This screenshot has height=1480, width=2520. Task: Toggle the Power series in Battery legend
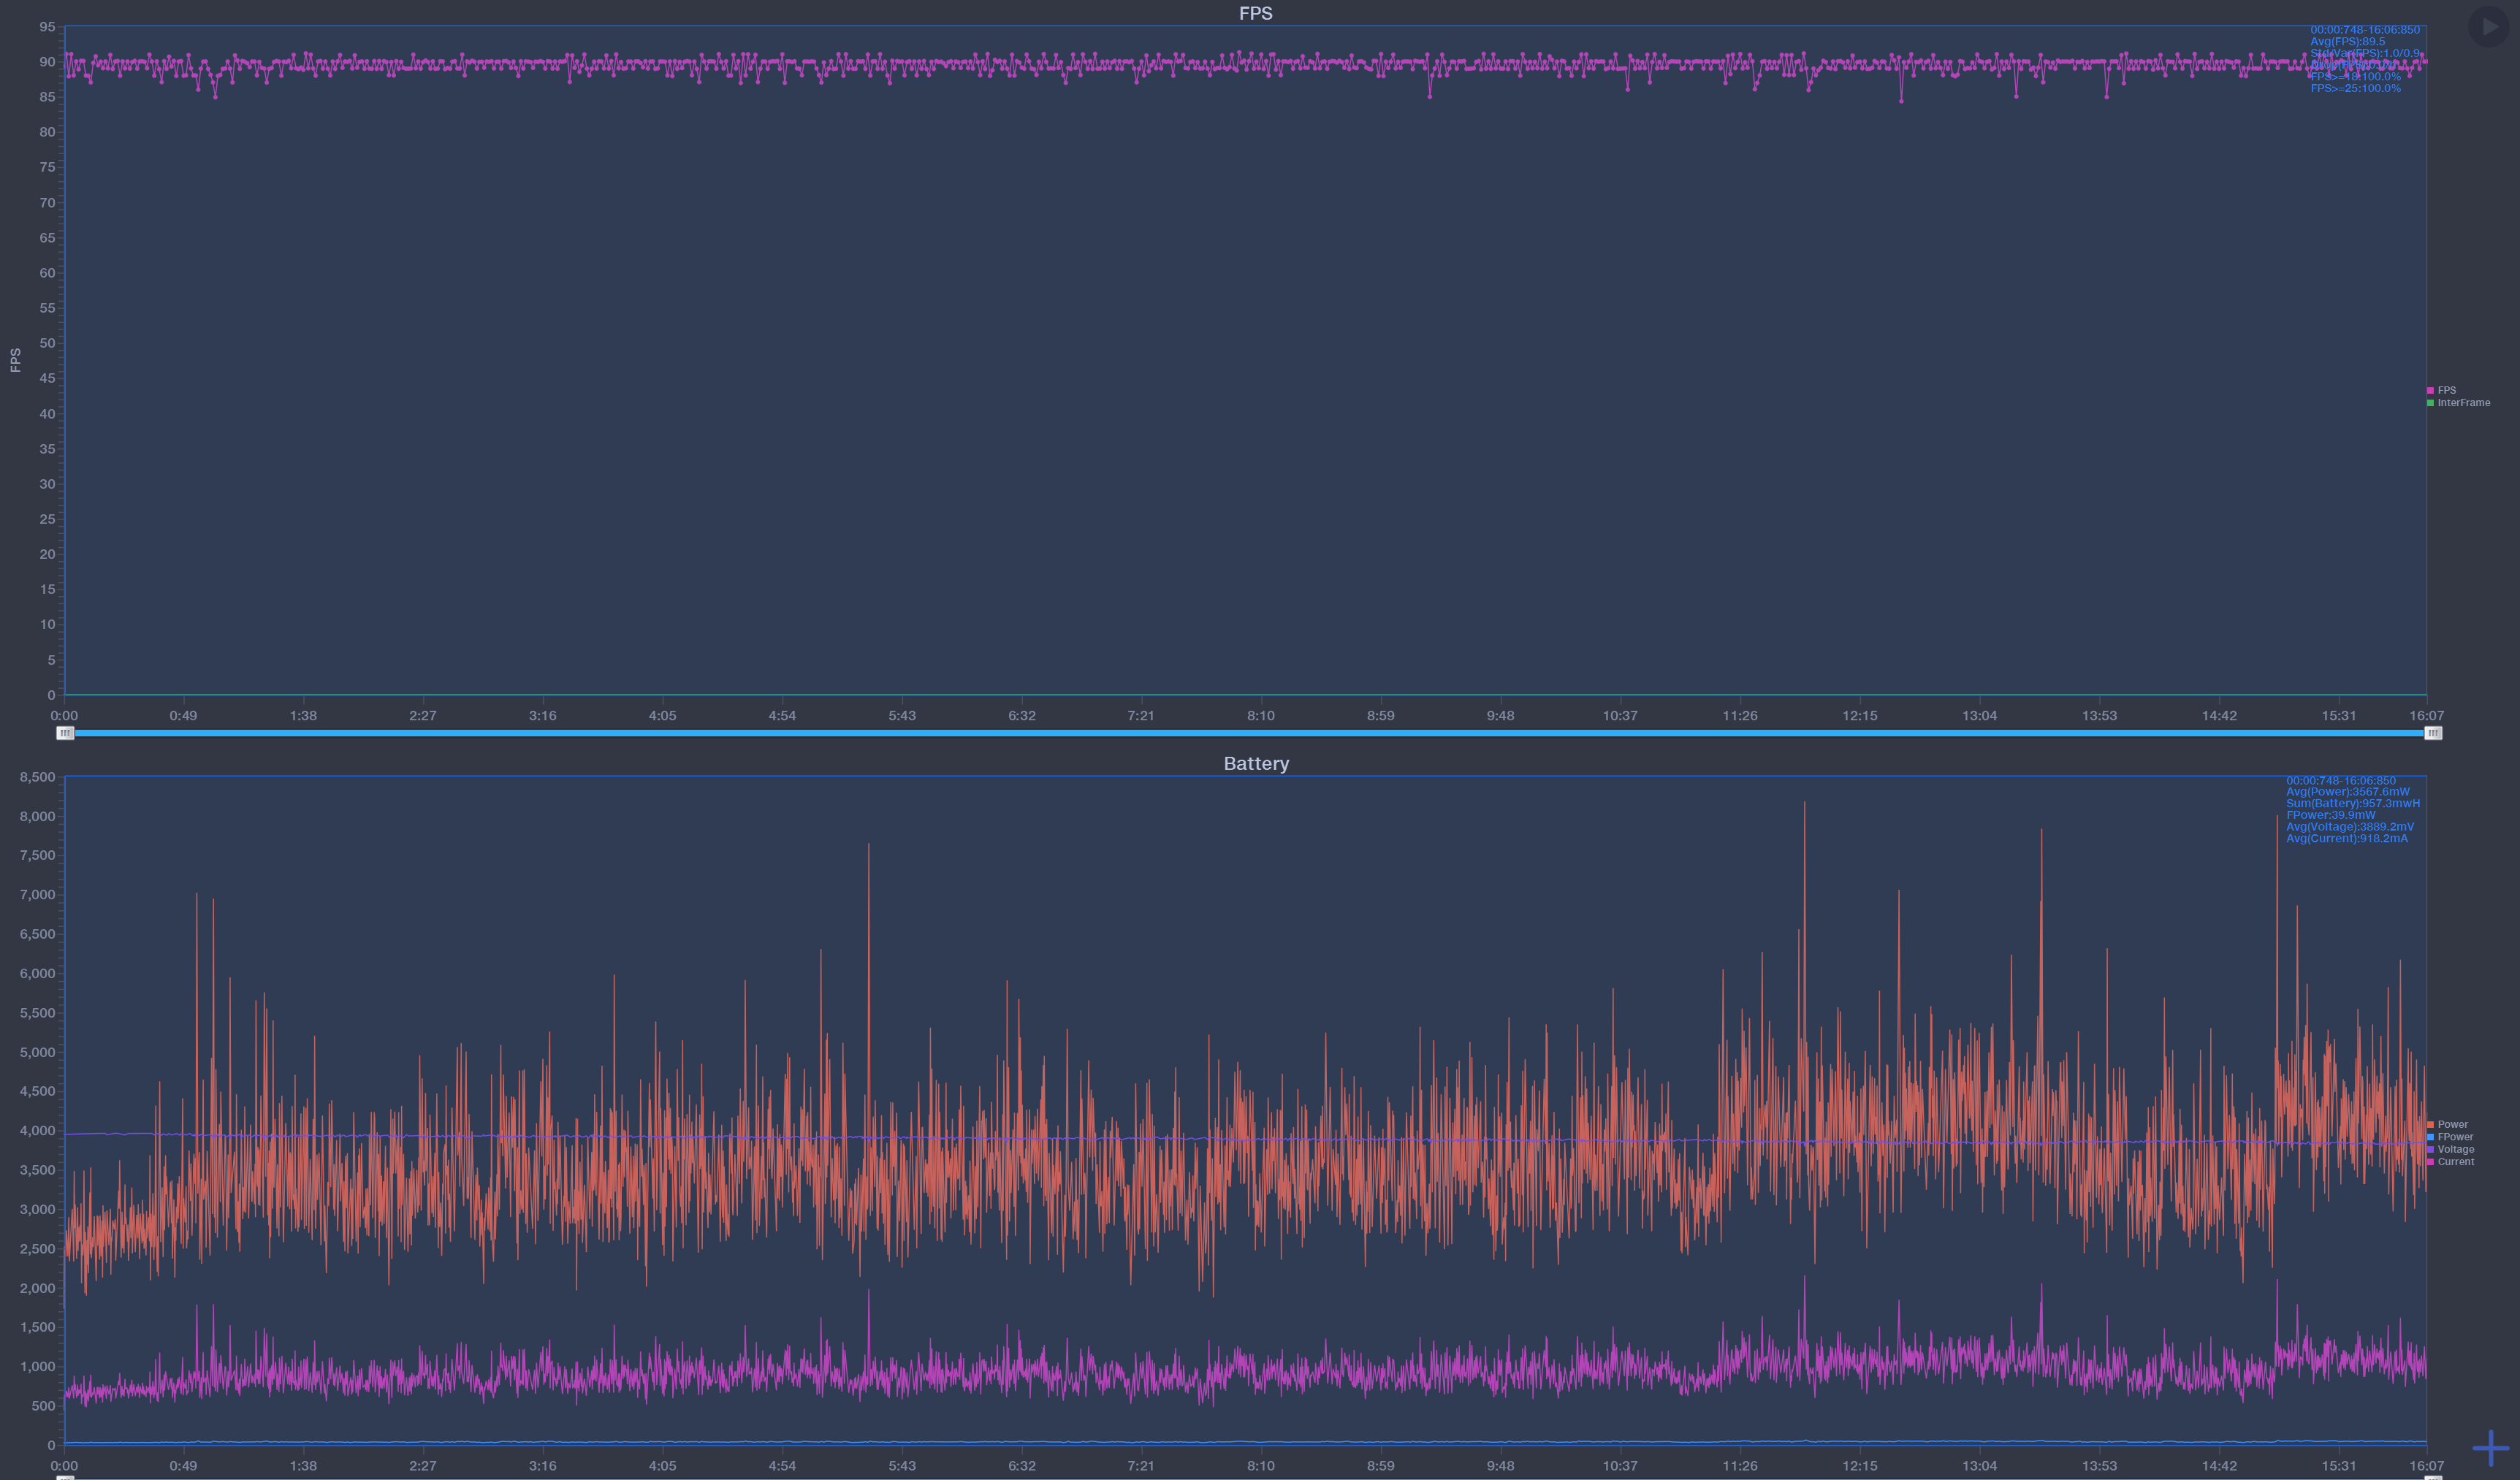tap(2447, 1124)
